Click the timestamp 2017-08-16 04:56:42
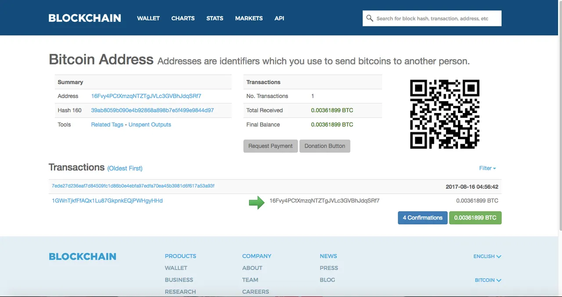 (x=472, y=187)
